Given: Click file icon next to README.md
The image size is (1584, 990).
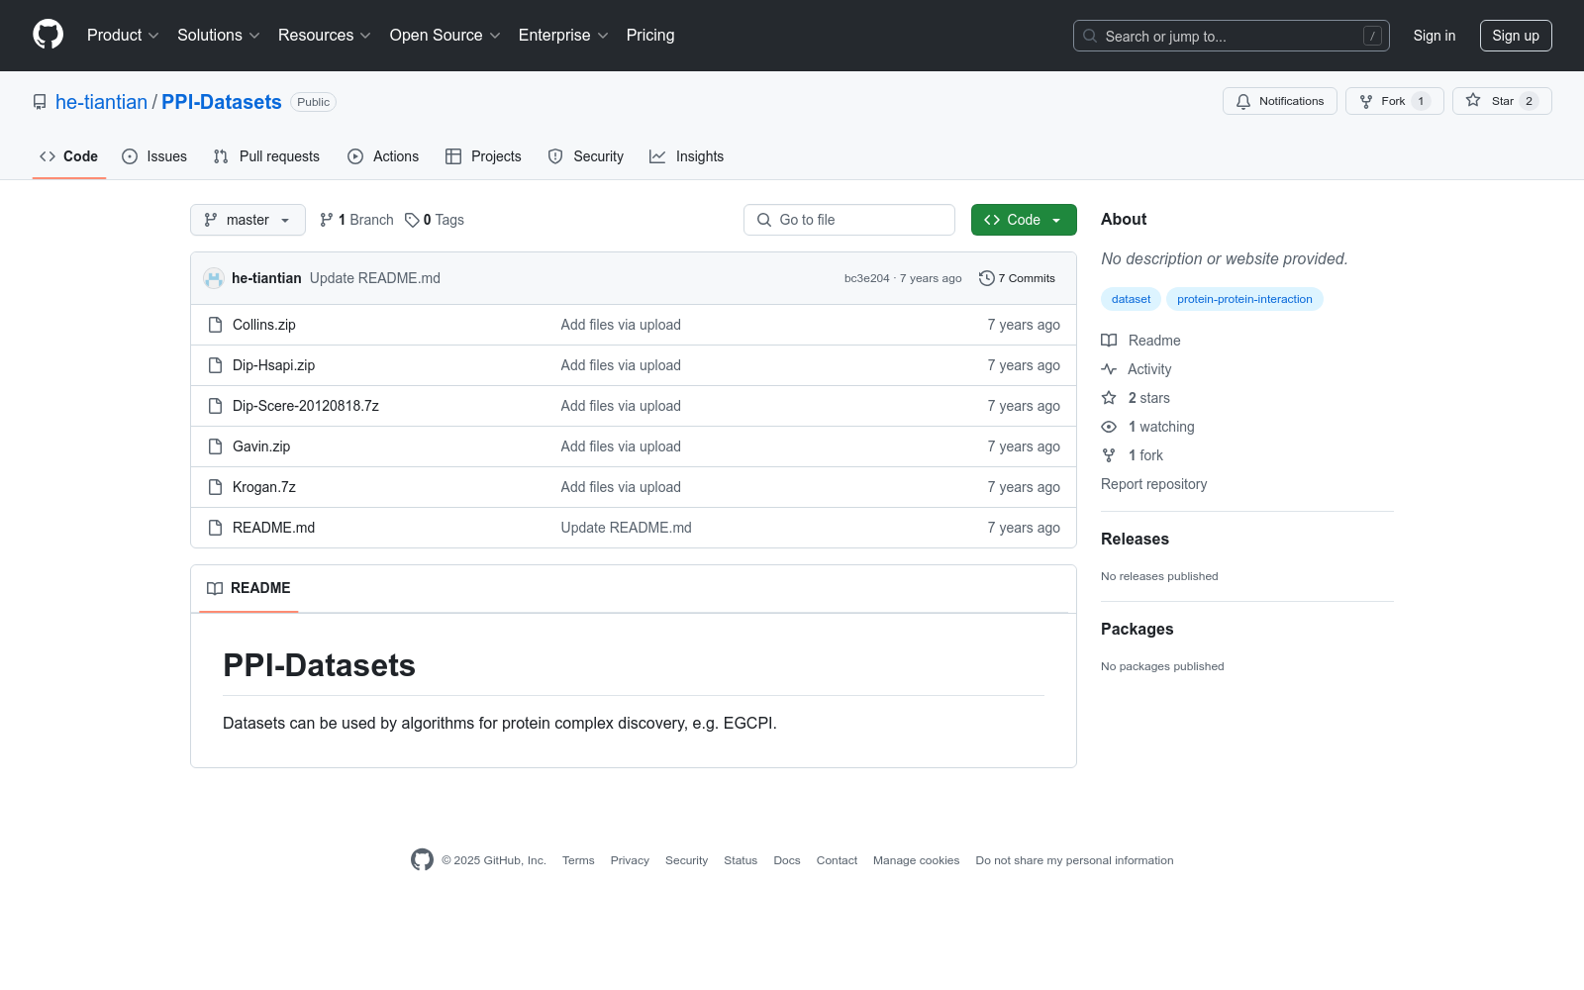Looking at the screenshot, I should click(x=215, y=528).
